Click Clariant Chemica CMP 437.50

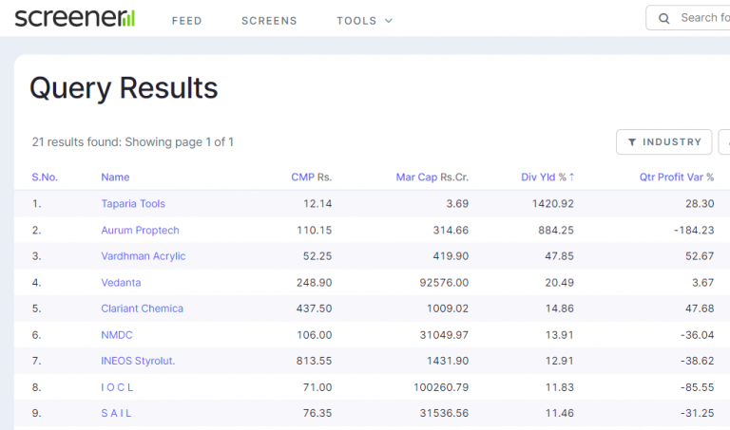point(315,308)
